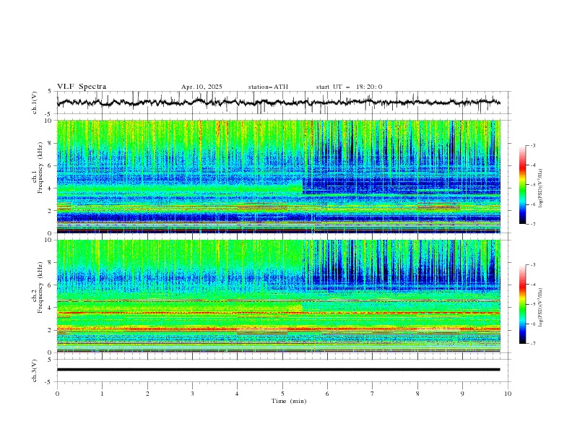Click time axis tick label "6"

pyautogui.click(x=328, y=394)
